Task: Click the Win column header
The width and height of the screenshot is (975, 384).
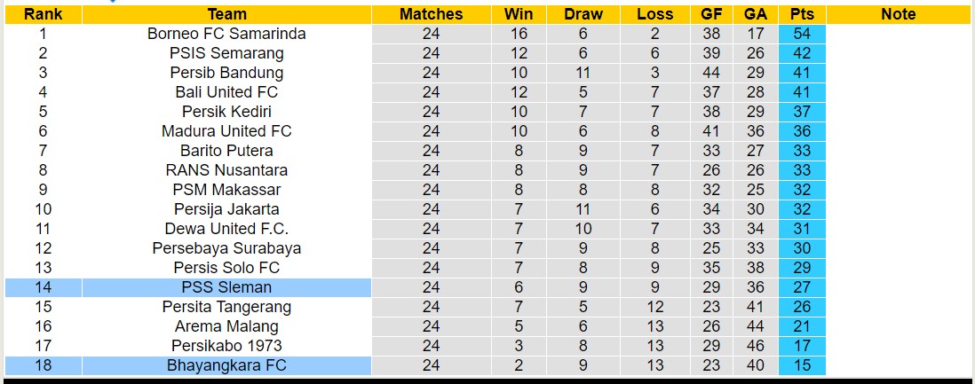Action: point(519,14)
